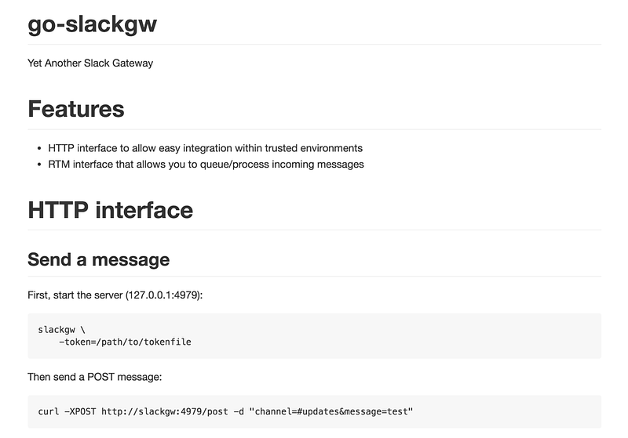Click the -token=/path/to/tokenfile code line
The height and width of the screenshot is (438, 628).
(x=125, y=342)
